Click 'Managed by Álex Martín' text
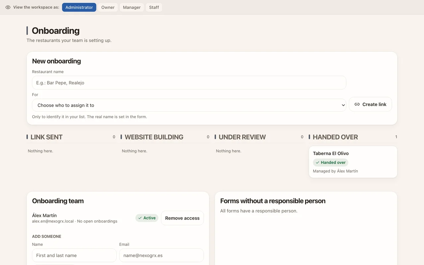The height and width of the screenshot is (265, 424). pyautogui.click(x=336, y=171)
